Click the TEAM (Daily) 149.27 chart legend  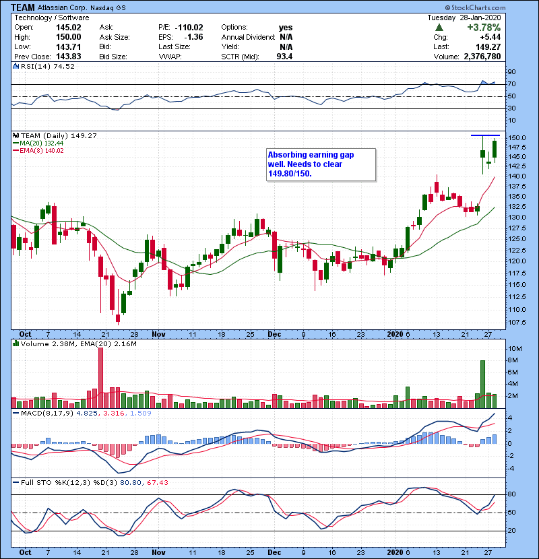pos(59,135)
